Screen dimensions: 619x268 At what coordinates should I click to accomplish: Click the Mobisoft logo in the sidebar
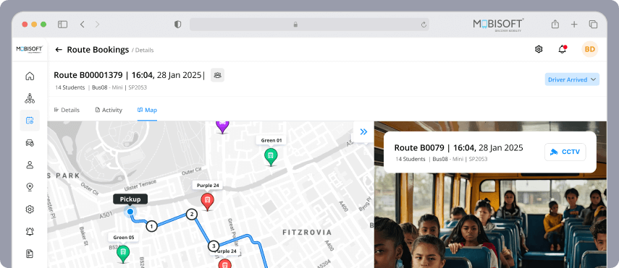[30, 49]
